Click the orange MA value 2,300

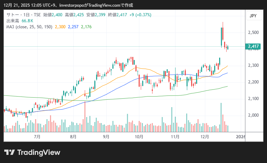(x=60, y=27)
